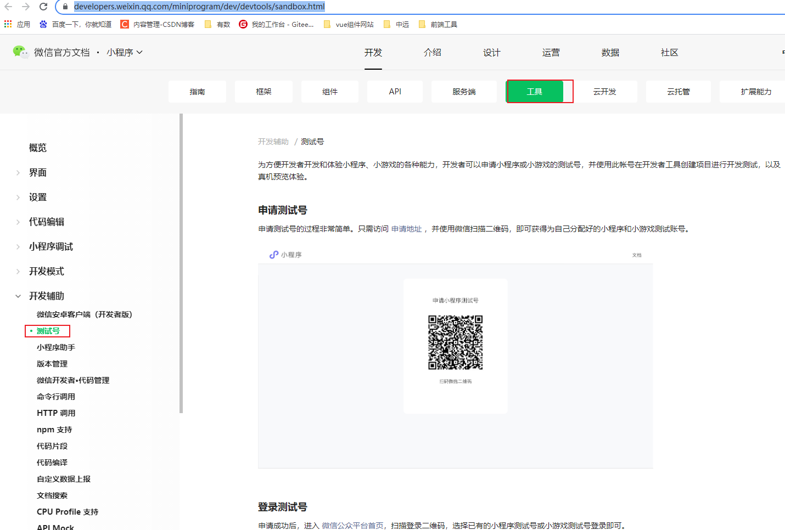Viewport: 785px width, 530px height.
Task: Open npm 支持 sidebar item
Action: click(54, 430)
